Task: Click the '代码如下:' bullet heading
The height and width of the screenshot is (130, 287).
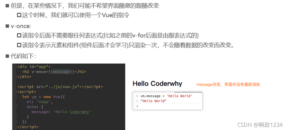Action: (x=23, y=56)
